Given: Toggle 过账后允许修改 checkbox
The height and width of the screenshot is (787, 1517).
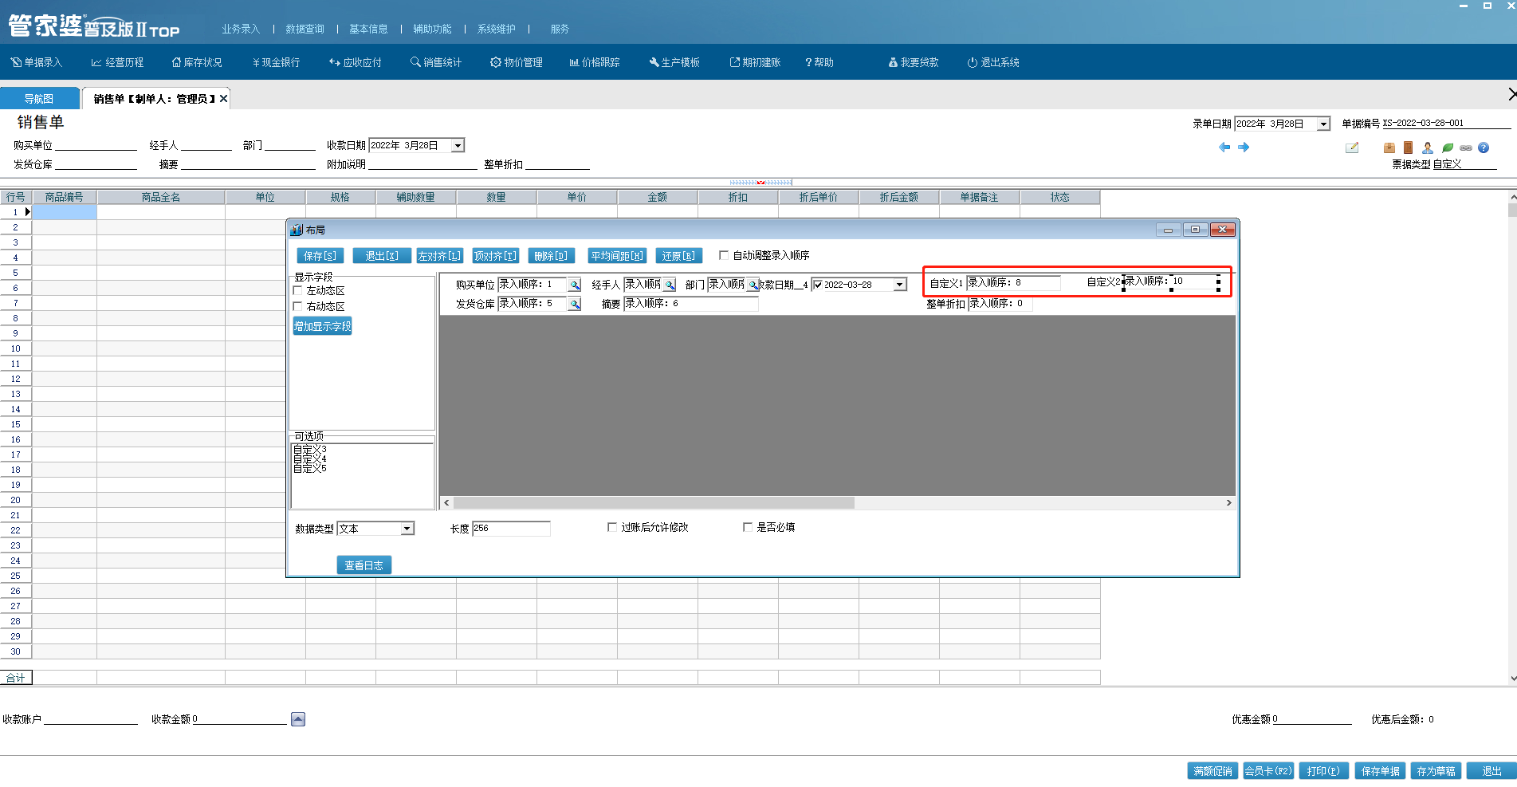Looking at the screenshot, I should pyautogui.click(x=612, y=527).
